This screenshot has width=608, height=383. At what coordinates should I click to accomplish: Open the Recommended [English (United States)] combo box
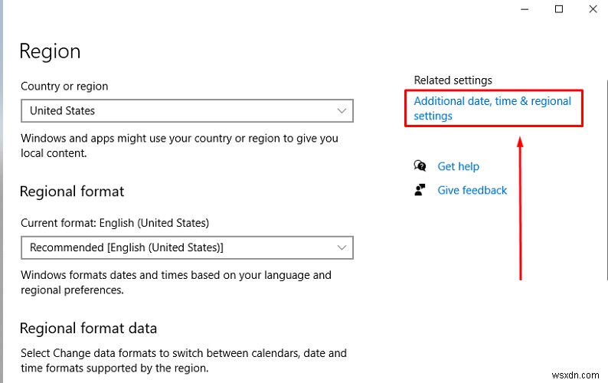click(187, 247)
